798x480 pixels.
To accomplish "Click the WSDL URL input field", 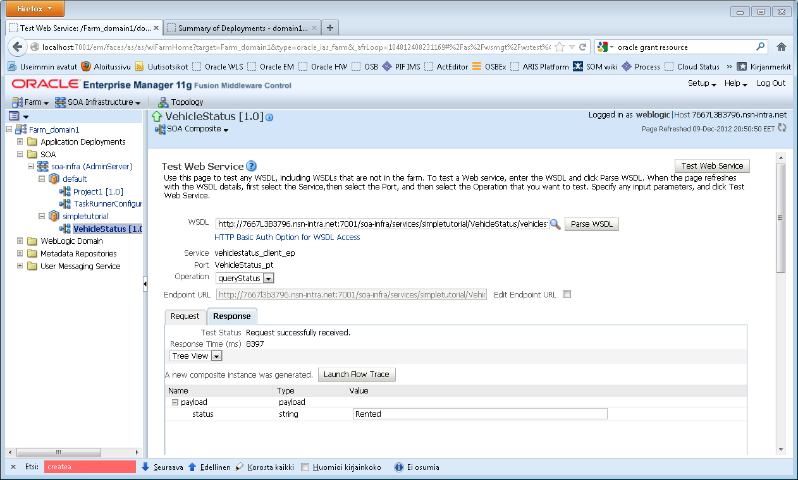I will point(382,224).
